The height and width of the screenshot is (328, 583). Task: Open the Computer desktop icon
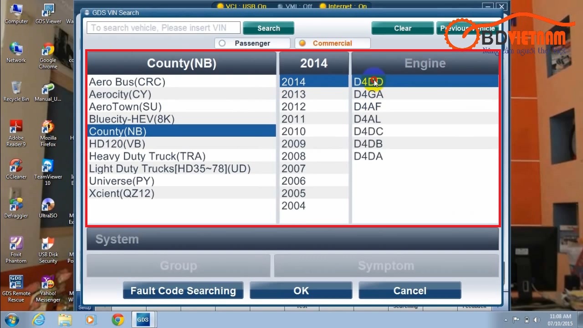click(16, 14)
